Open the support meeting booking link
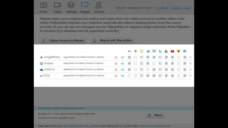 [155, 126]
